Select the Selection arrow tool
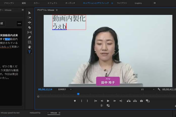 (30, 13)
